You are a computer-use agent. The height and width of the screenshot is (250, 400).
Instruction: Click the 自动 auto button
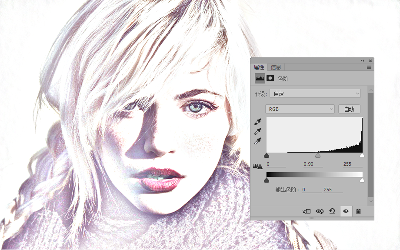click(349, 109)
